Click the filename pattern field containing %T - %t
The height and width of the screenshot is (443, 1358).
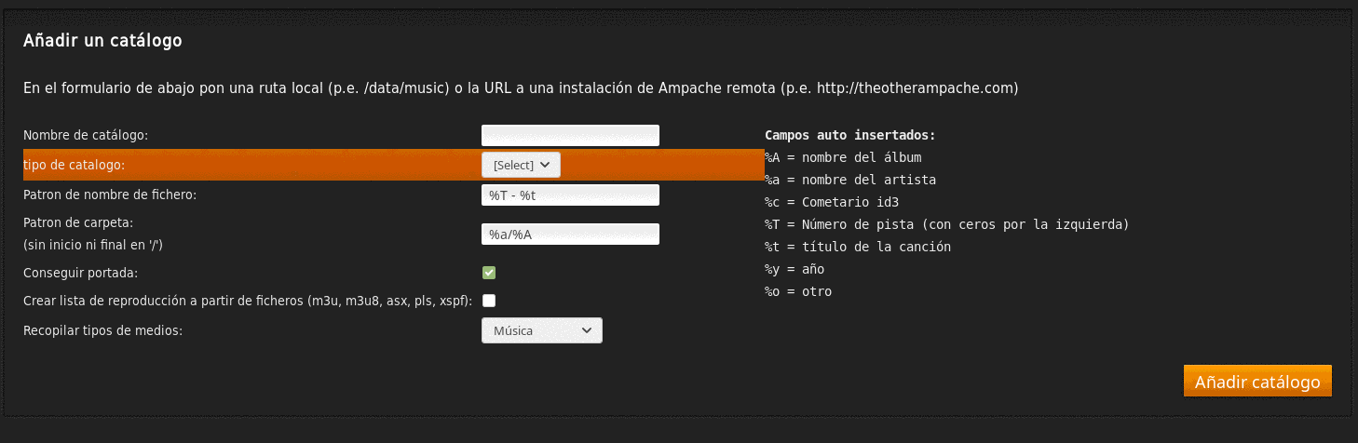[570, 195]
